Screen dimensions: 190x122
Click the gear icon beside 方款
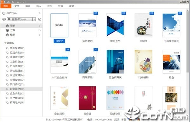coord(7,30)
